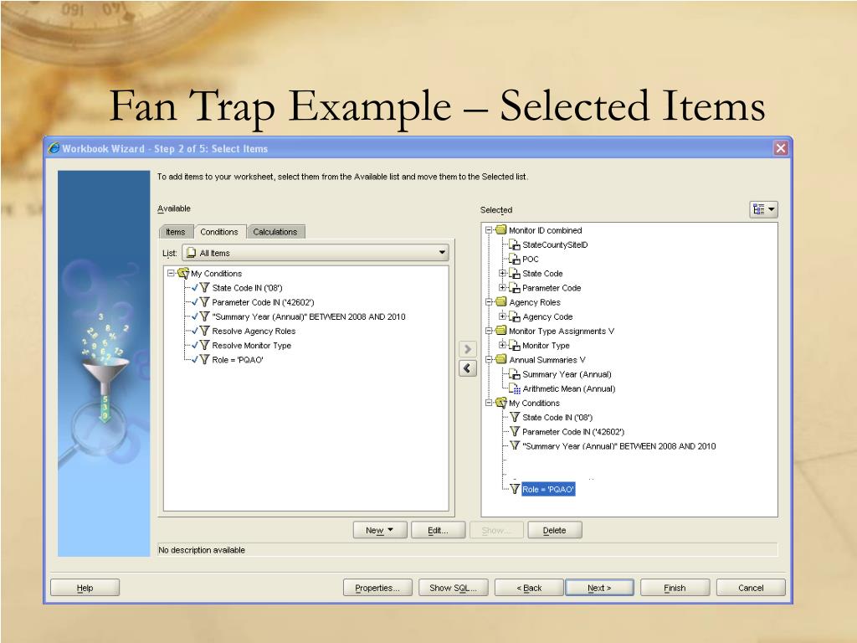857x643 pixels.
Task: Expand Agency Code item
Action: [x=502, y=316]
